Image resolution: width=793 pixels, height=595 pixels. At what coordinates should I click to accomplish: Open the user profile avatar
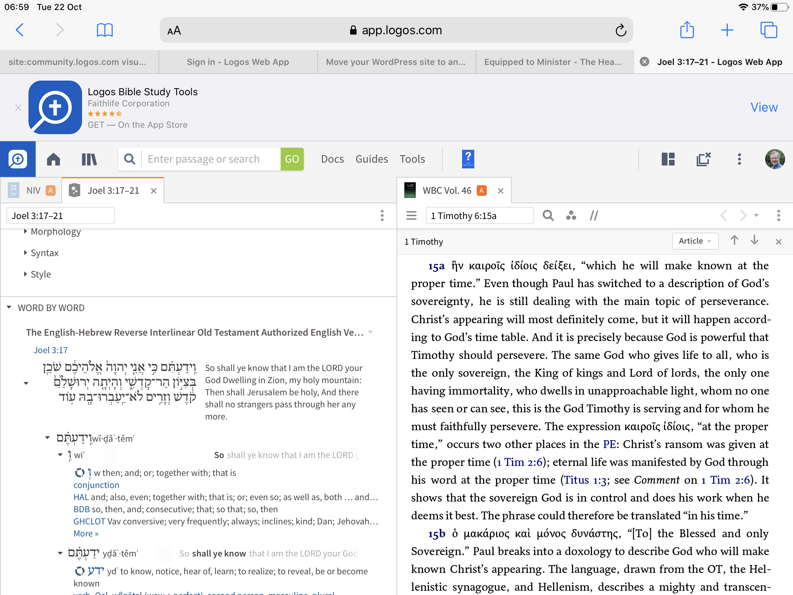coord(775,159)
